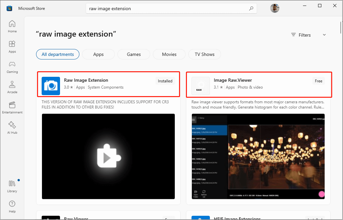Open the user profile avatar
The height and width of the screenshot is (220, 343).
275,8
